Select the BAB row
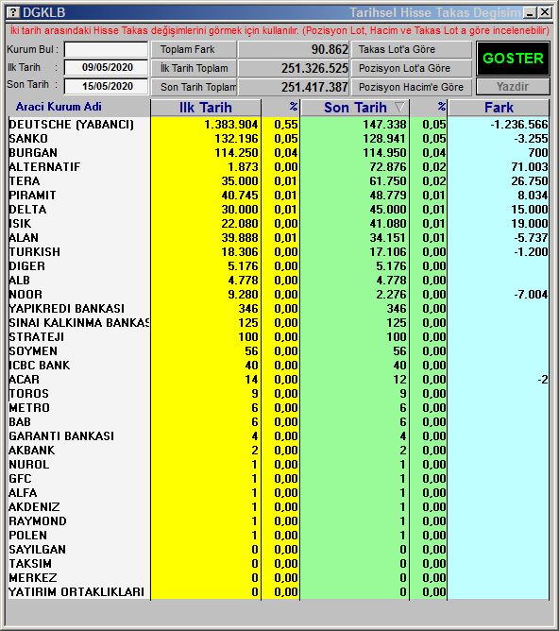 pyautogui.click(x=279, y=421)
